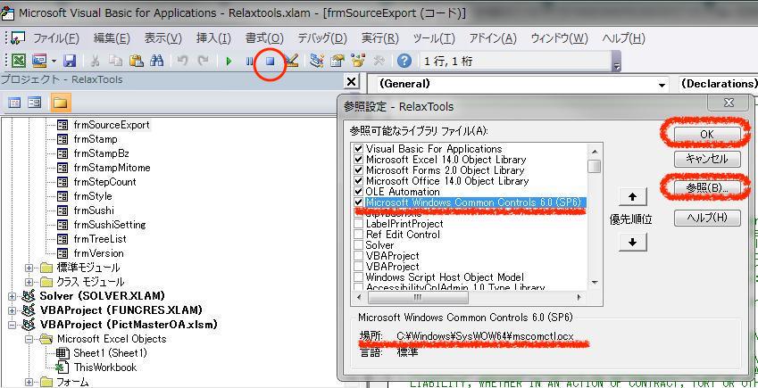This screenshot has height=388, width=758.
Task: Open the 編集(E) menu
Action: point(112,38)
